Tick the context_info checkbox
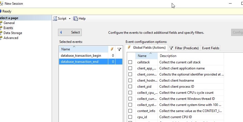 pyautogui.click(x=130, y=111)
